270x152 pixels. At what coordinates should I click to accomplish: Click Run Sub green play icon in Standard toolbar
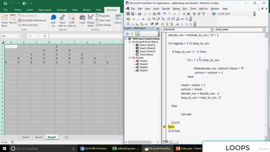[175, 14]
